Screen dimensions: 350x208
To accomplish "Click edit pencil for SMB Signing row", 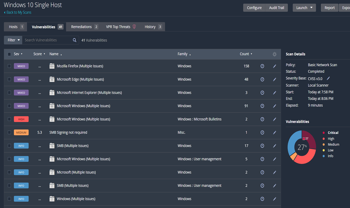I will (275, 132).
